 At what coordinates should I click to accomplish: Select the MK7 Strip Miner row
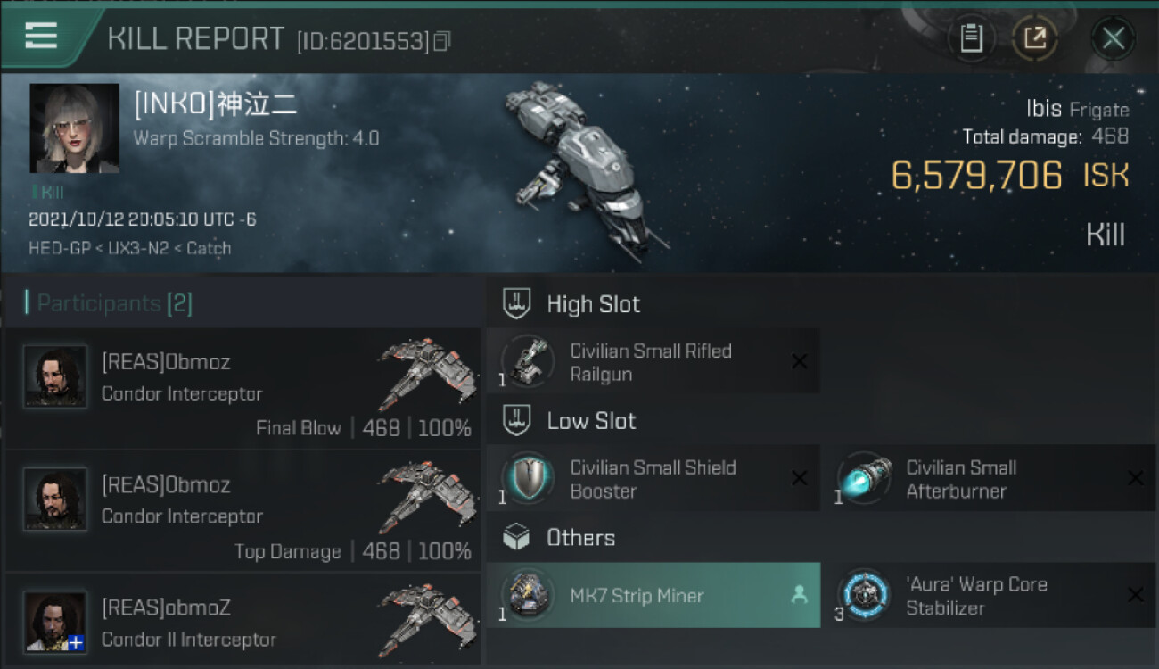click(653, 595)
